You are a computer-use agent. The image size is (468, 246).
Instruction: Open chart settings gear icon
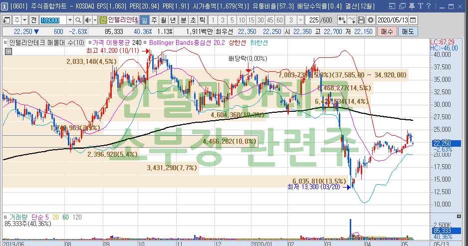tap(370, 20)
